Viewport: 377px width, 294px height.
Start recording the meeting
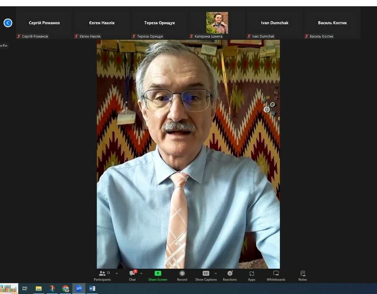[x=182, y=276]
